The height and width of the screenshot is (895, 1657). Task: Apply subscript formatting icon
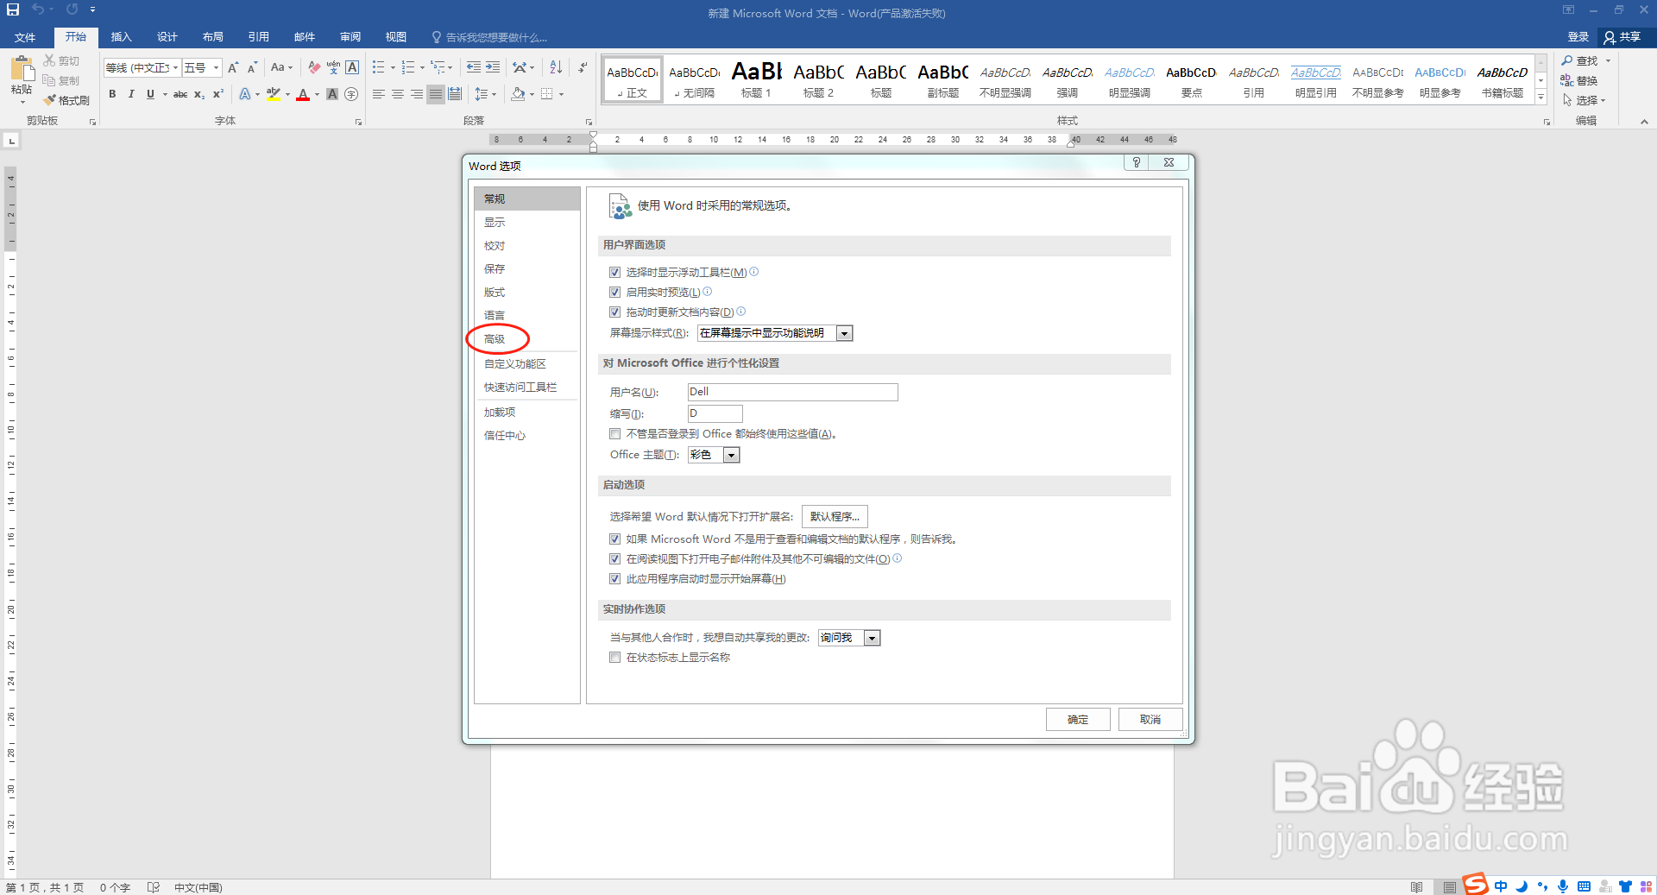point(199,94)
